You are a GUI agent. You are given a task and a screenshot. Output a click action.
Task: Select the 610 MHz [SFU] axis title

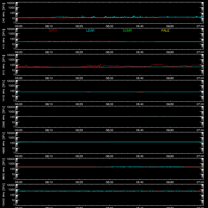click(3, 65)
